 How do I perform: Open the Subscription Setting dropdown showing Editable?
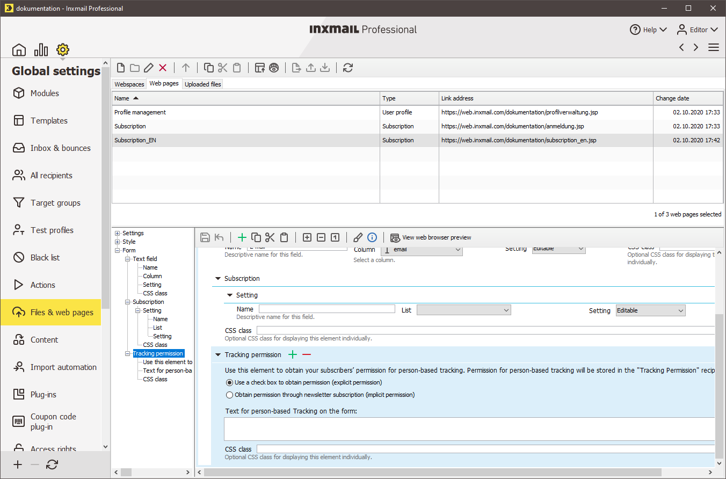651,310
